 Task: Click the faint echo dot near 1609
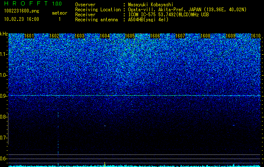[233, 125]
